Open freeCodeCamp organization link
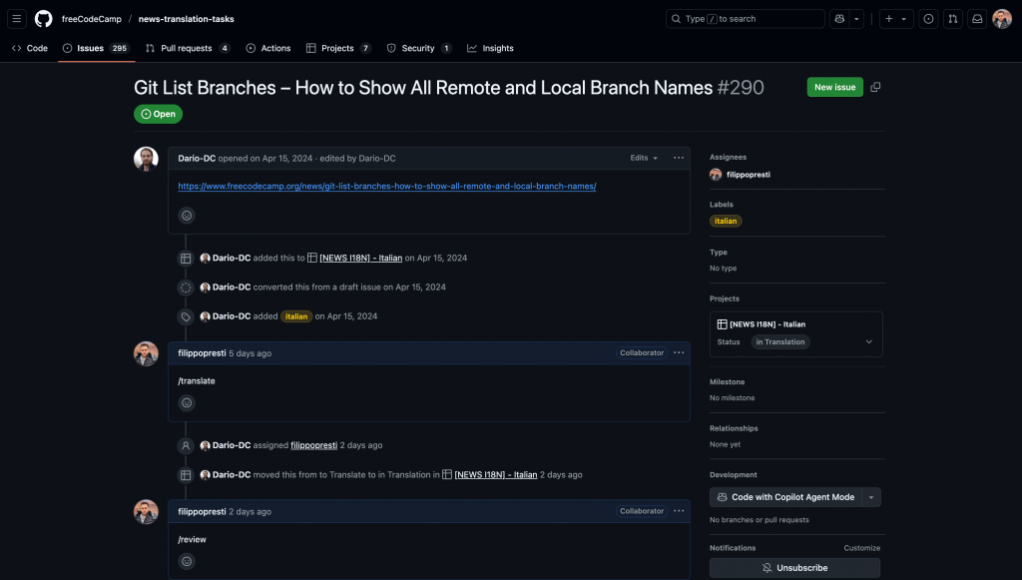 (91, 19)
